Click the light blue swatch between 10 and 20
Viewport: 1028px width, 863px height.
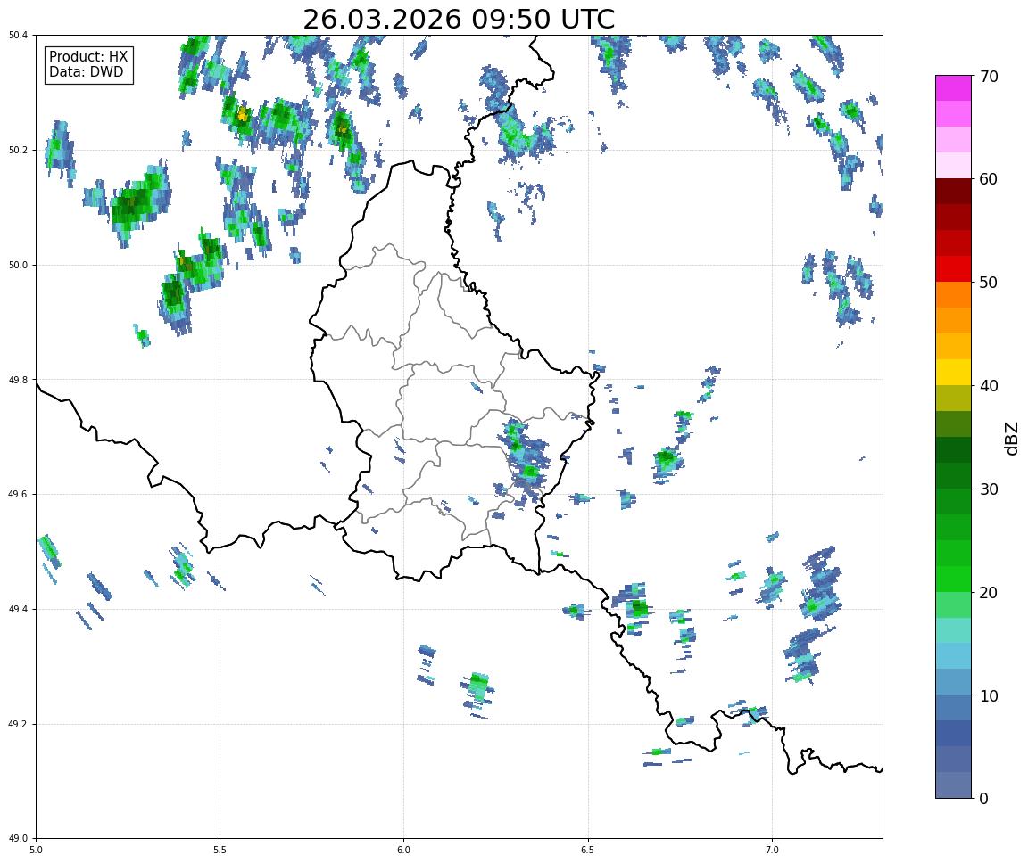pyautogui.click(x=953, y=656)
